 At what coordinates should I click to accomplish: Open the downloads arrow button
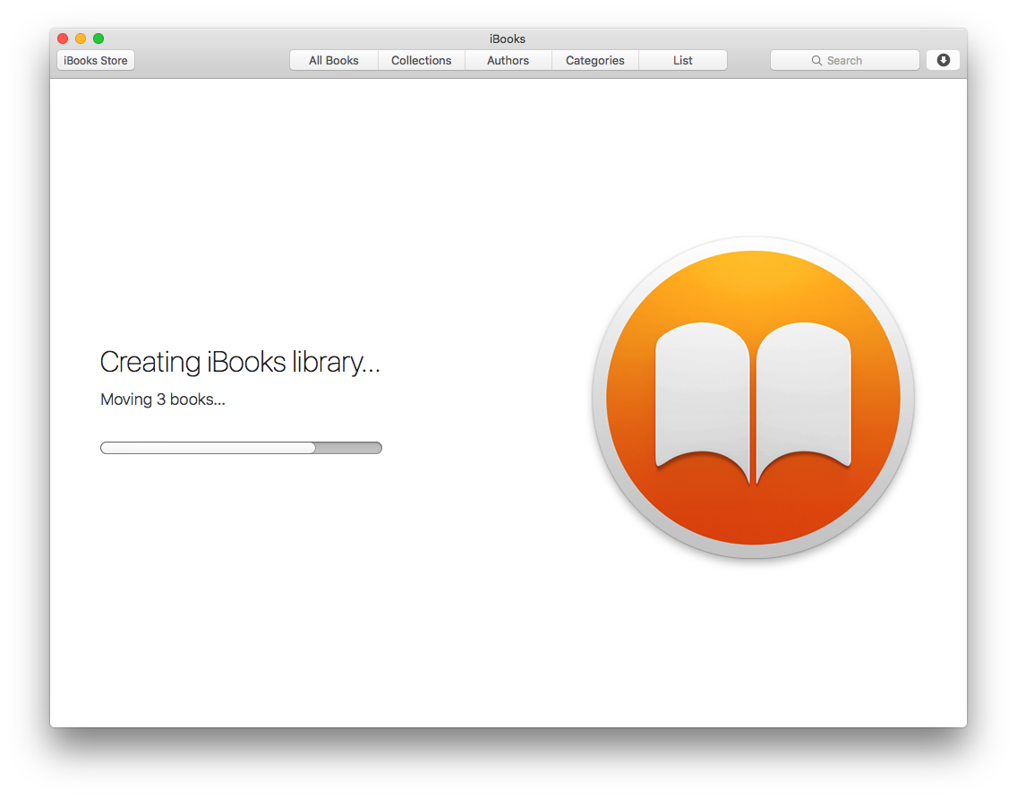point(943,60)
